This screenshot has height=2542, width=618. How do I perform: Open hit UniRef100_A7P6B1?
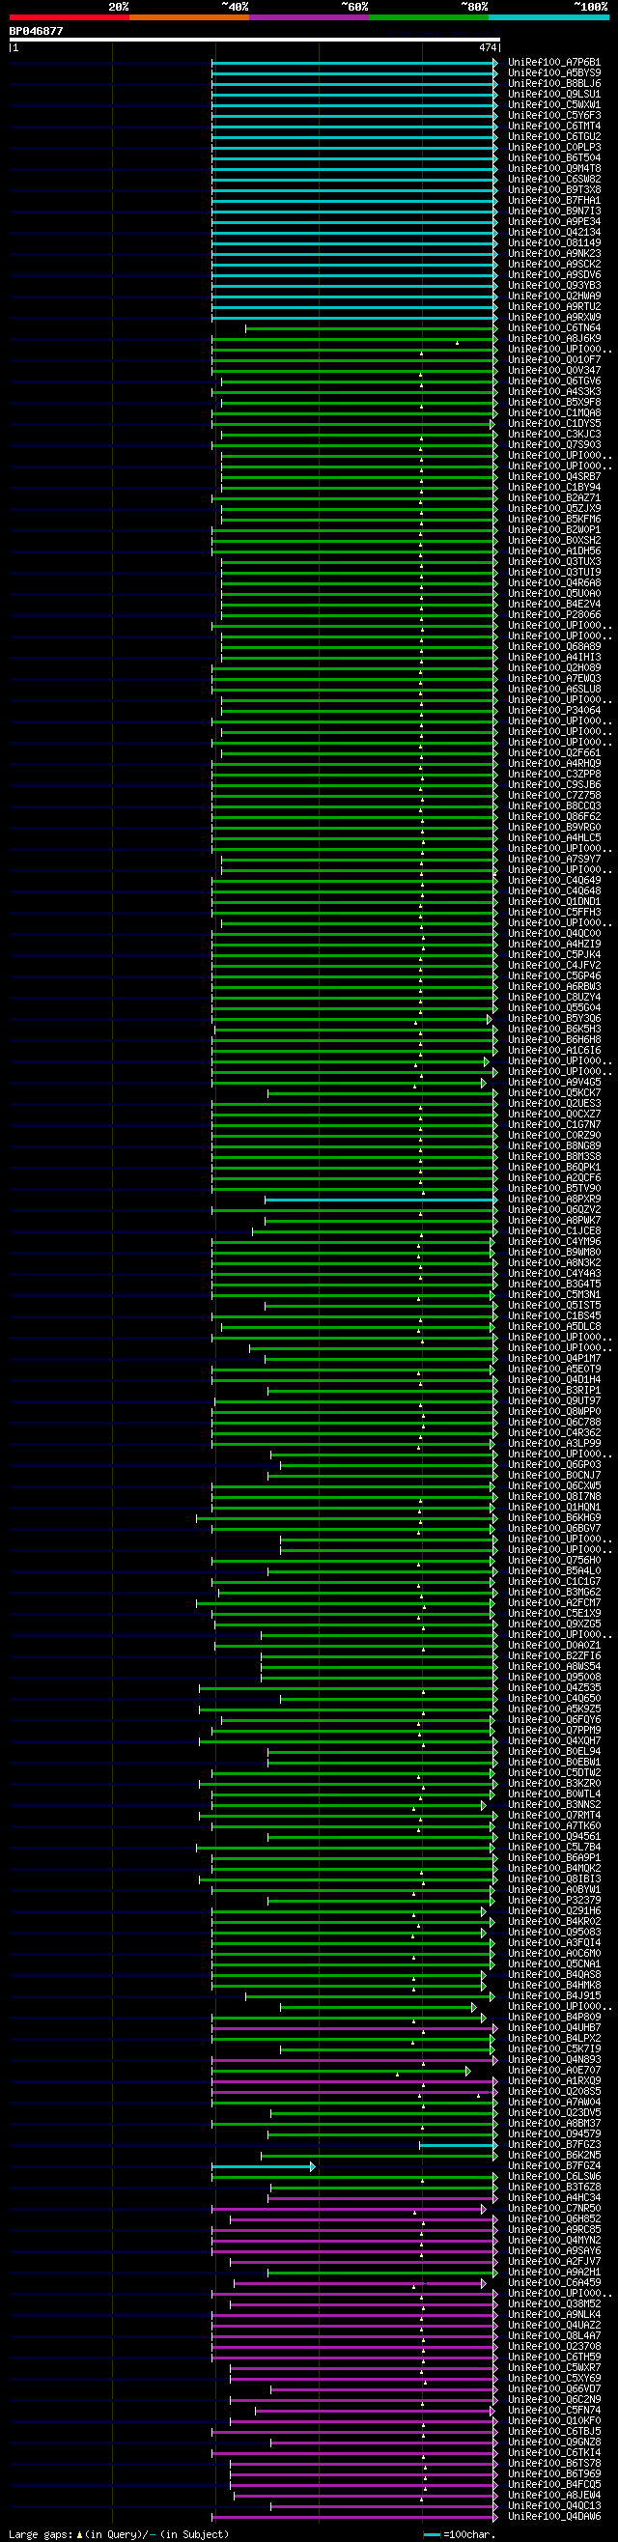pos(554,62)
